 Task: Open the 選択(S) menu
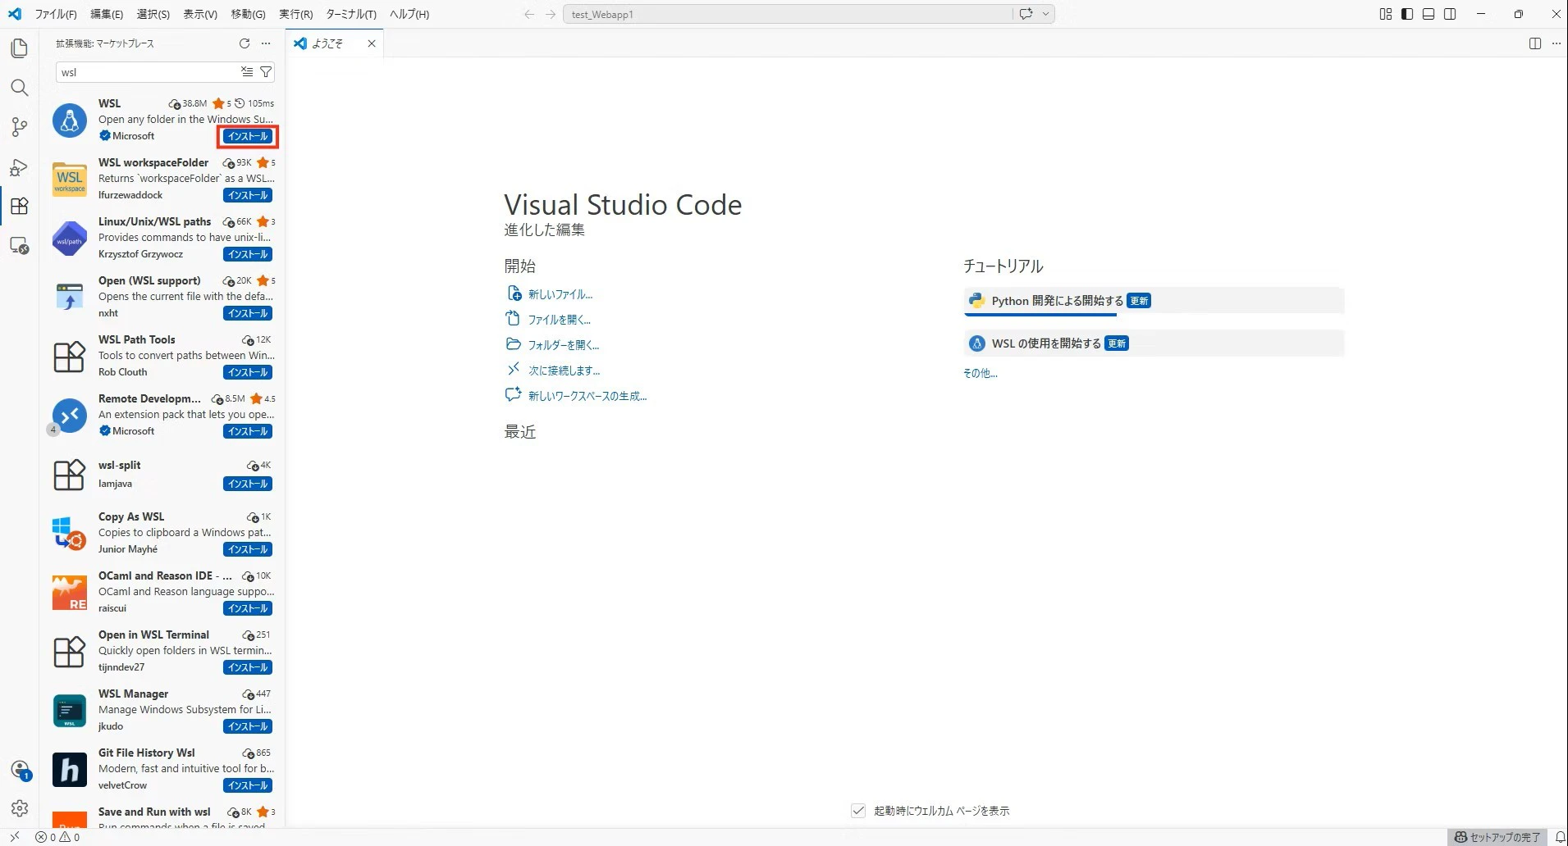pos(153,14)
